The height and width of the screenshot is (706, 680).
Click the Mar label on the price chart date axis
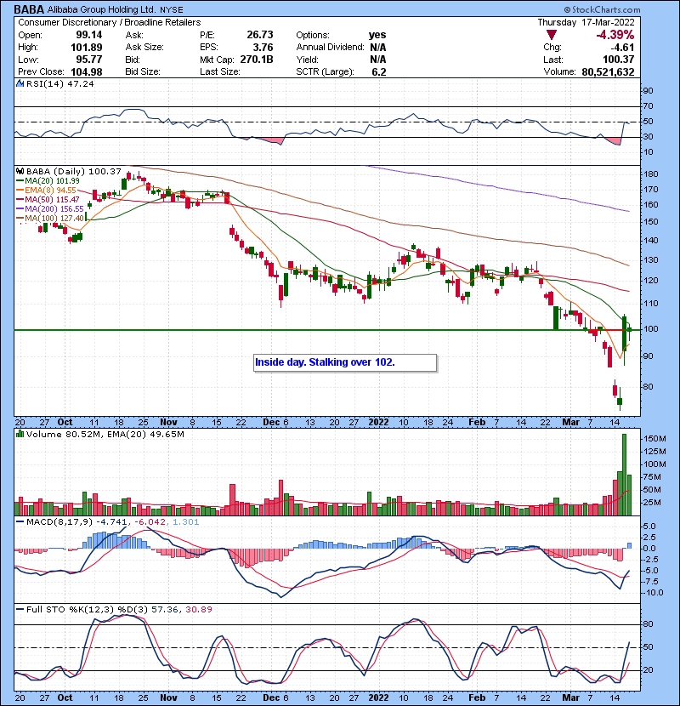coord(570,423)
